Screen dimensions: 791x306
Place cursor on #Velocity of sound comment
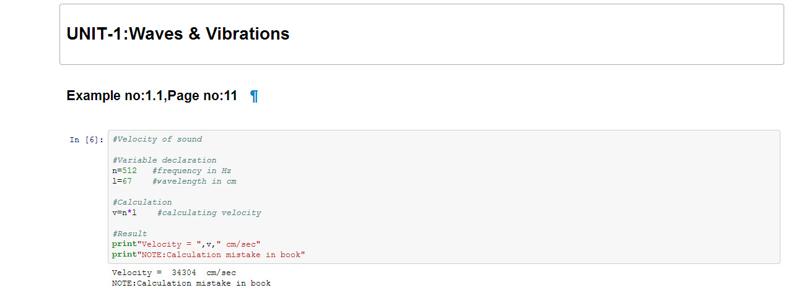click(157, 139)
